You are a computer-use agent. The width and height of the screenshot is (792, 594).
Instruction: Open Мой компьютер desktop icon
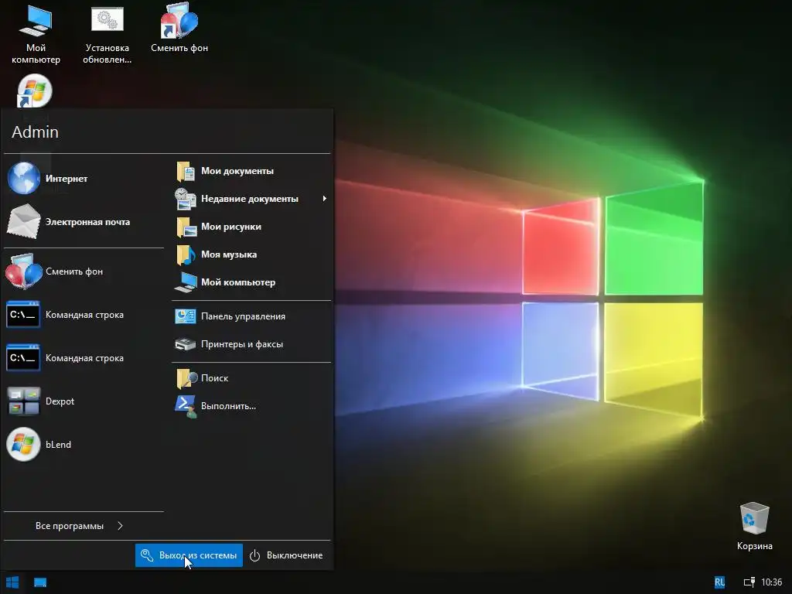coord(36,34)
